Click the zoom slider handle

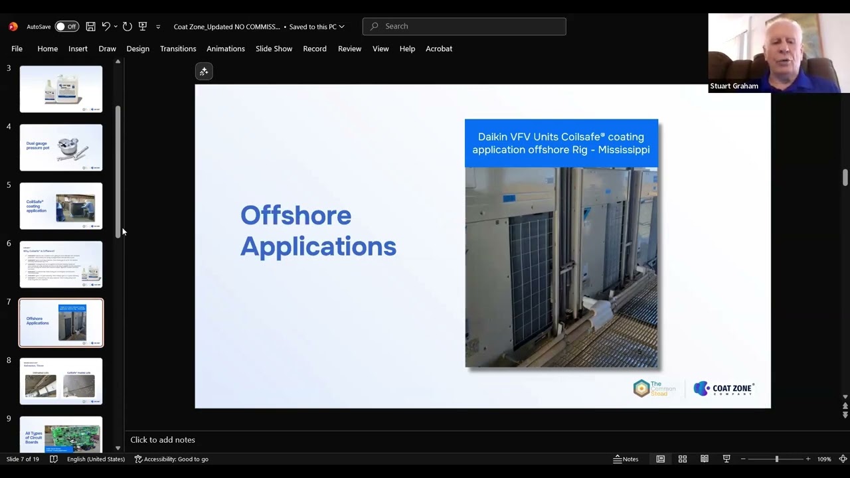point(776,459)
